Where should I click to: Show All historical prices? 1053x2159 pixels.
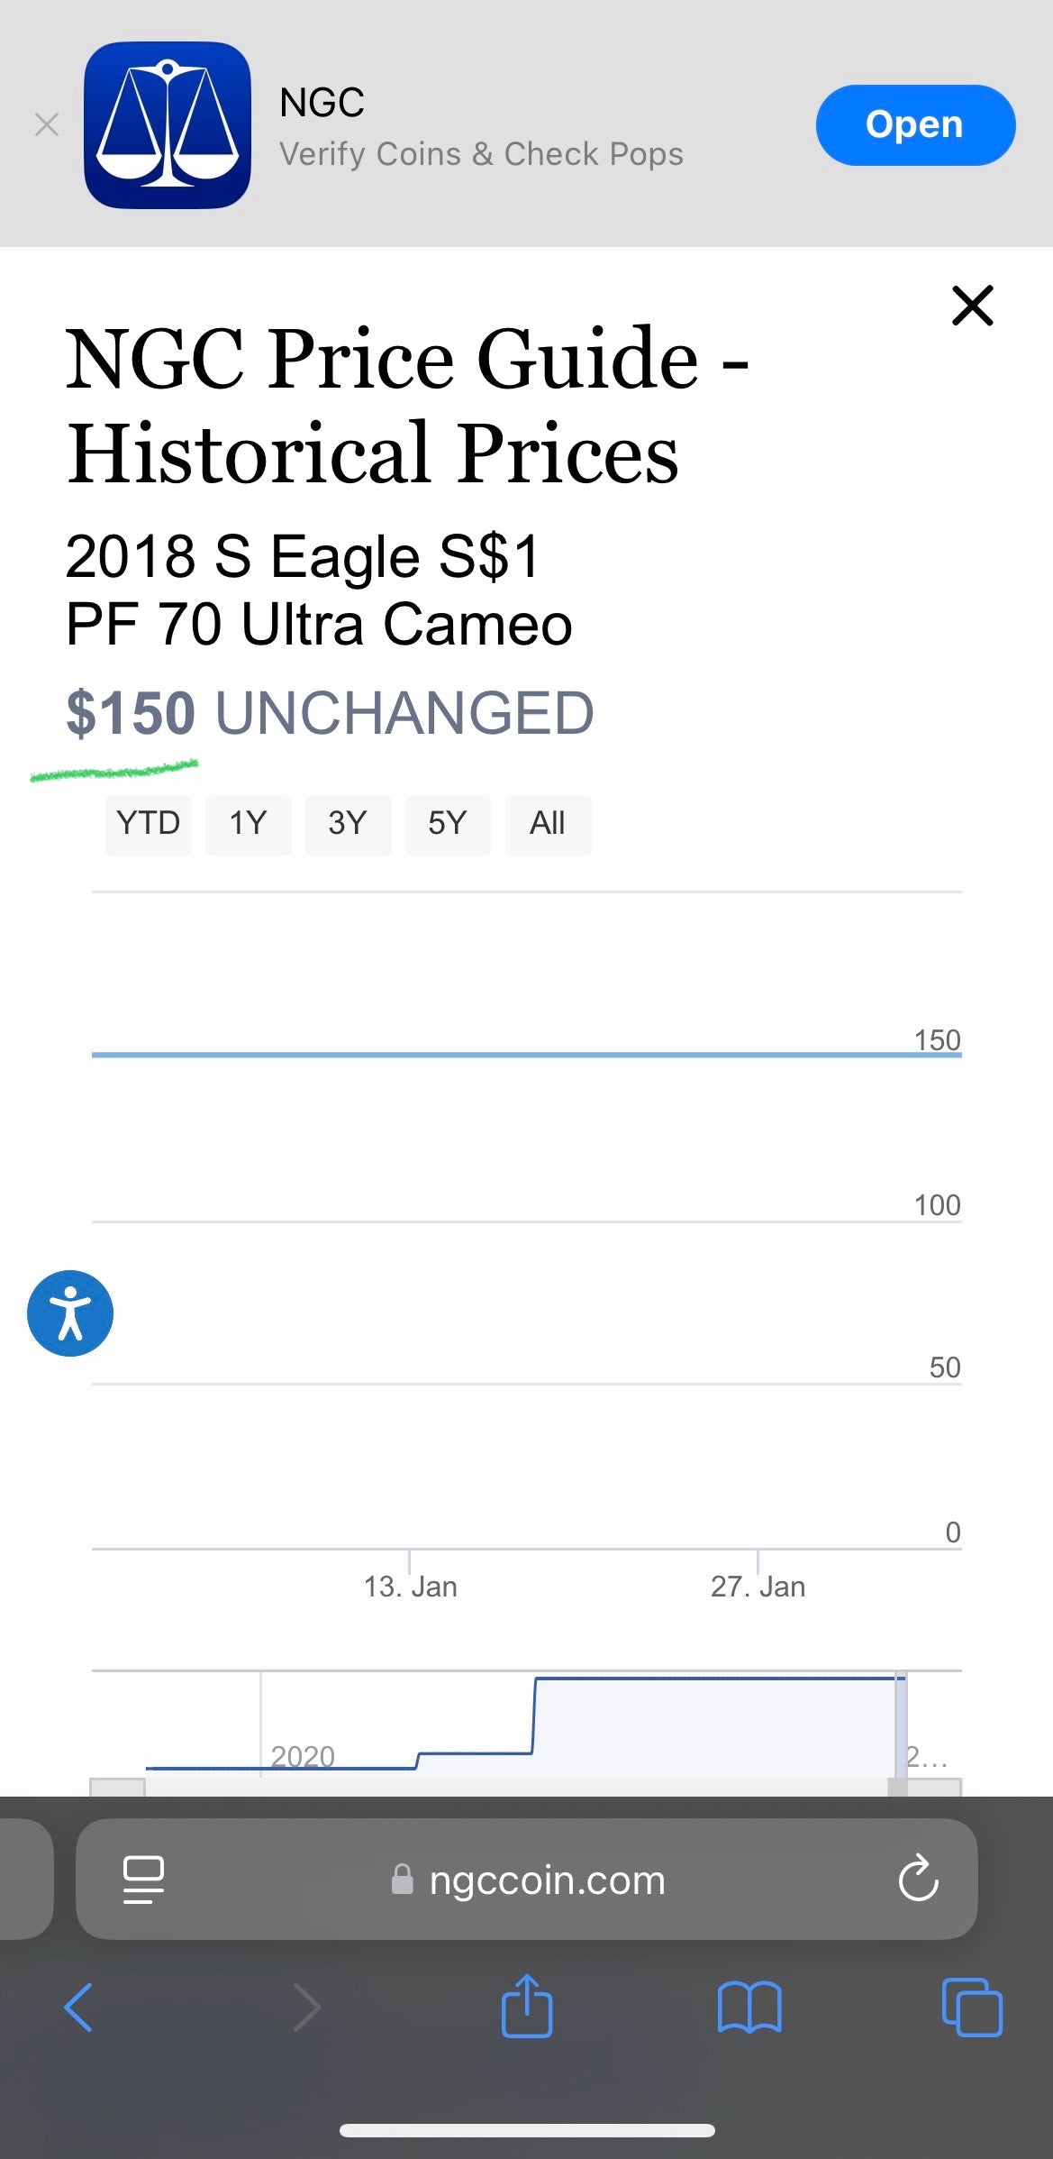pyautogui.click(x=548, y=824)
